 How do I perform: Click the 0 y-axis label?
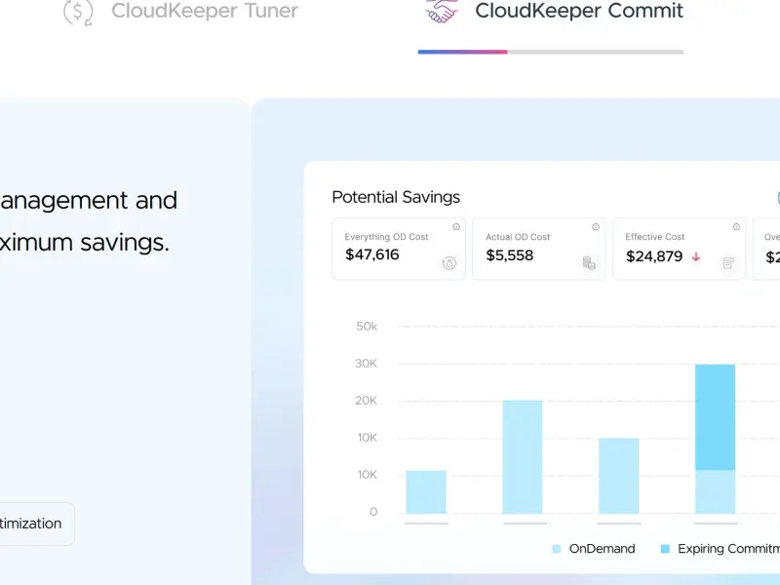(x=373, y=512)
